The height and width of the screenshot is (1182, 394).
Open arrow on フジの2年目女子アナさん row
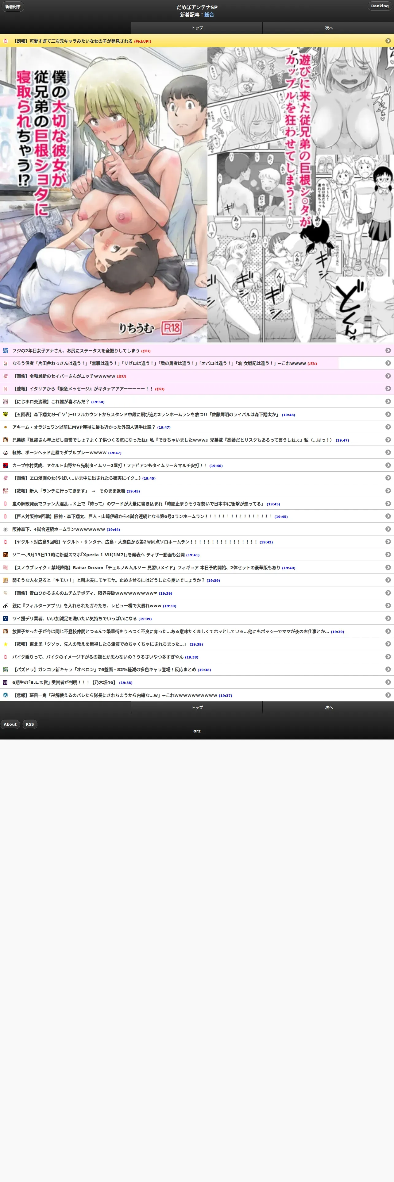tap(388, 350)
